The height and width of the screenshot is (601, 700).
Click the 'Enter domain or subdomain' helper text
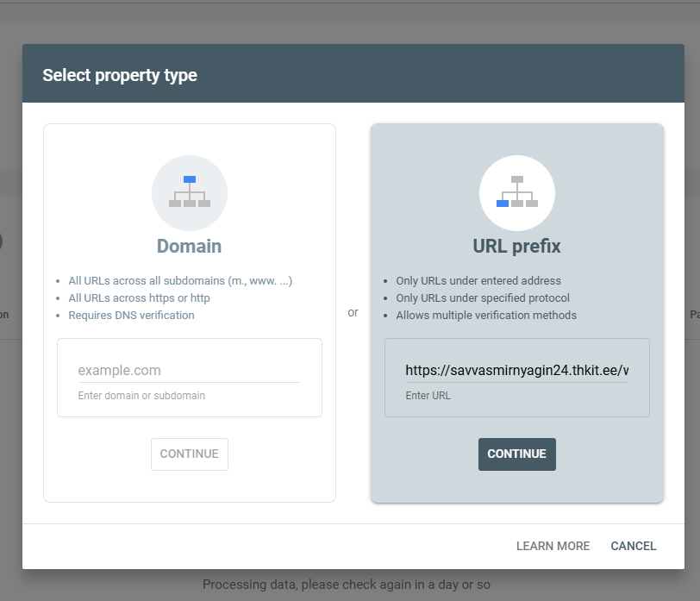pyautogui.click(x=141, y=396)
